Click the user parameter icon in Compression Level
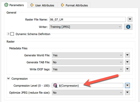 [55, 85]
